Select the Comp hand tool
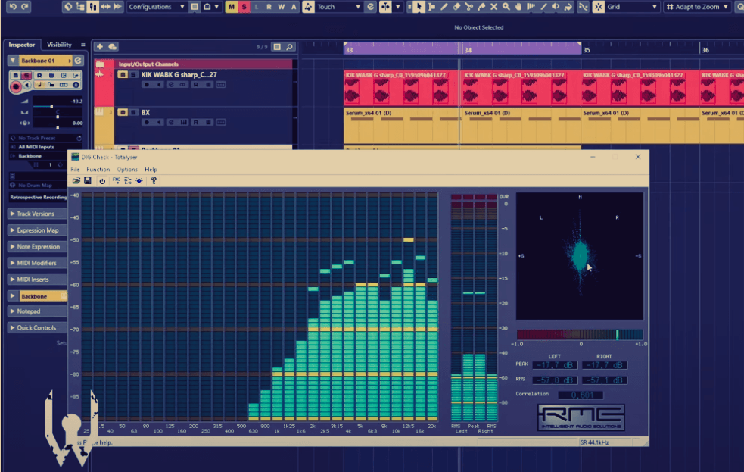The height and width of the screenshot is (472, 744). click(518, 7)
